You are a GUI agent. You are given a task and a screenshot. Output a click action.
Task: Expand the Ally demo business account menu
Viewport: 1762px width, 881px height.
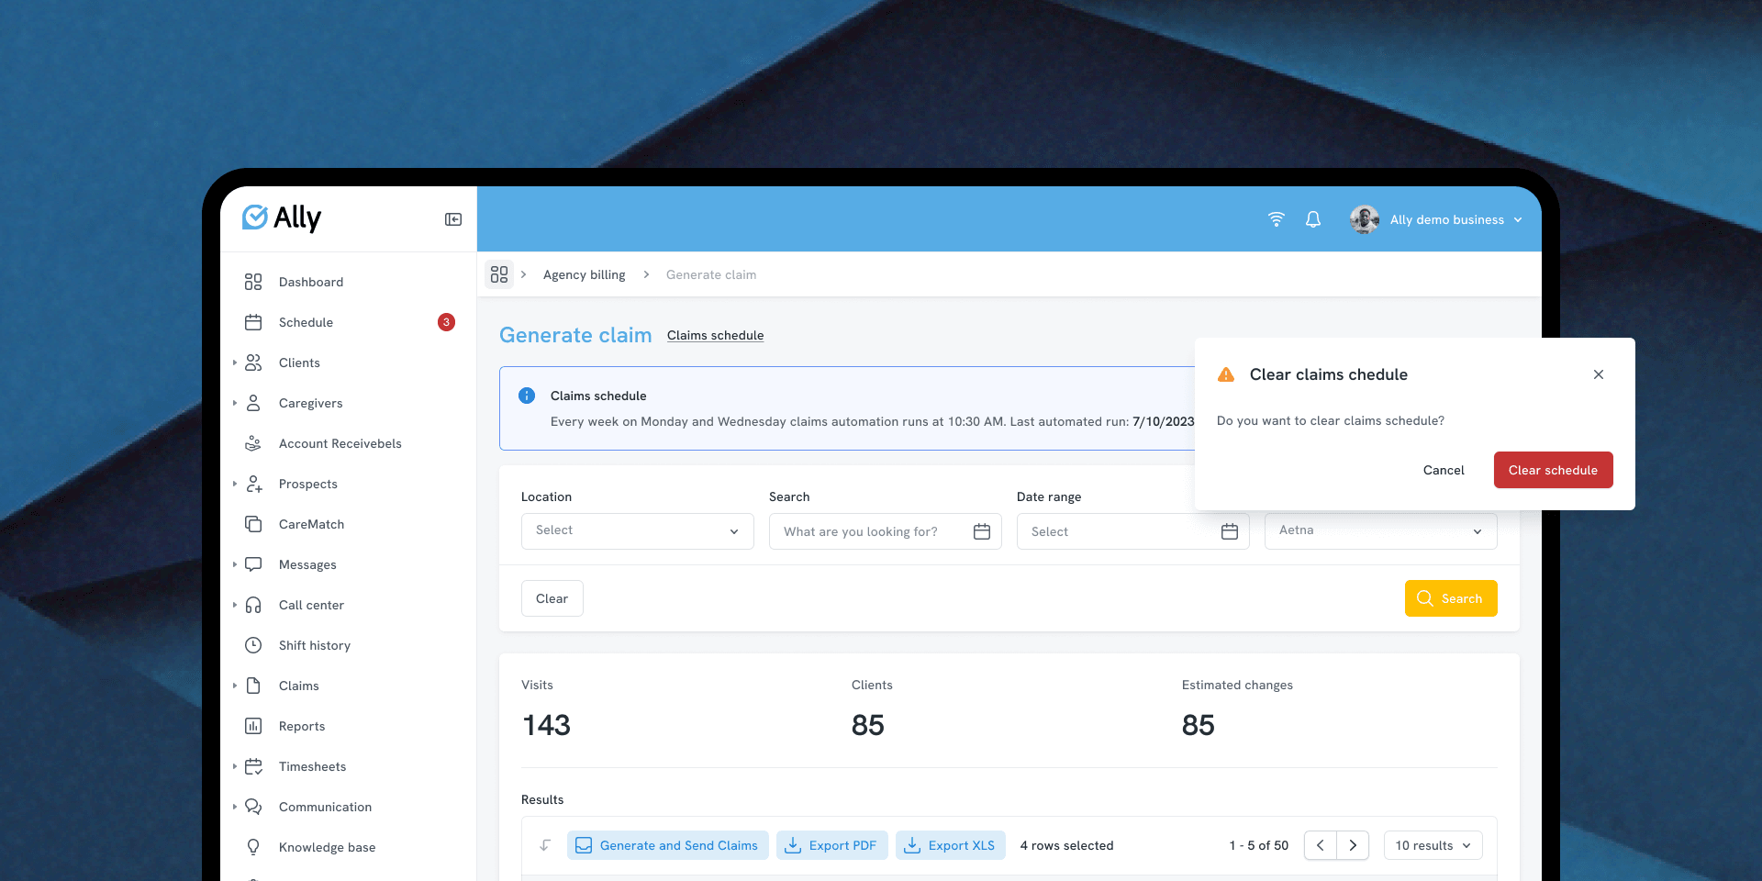pyautogui.click(x=1518, y=220)
